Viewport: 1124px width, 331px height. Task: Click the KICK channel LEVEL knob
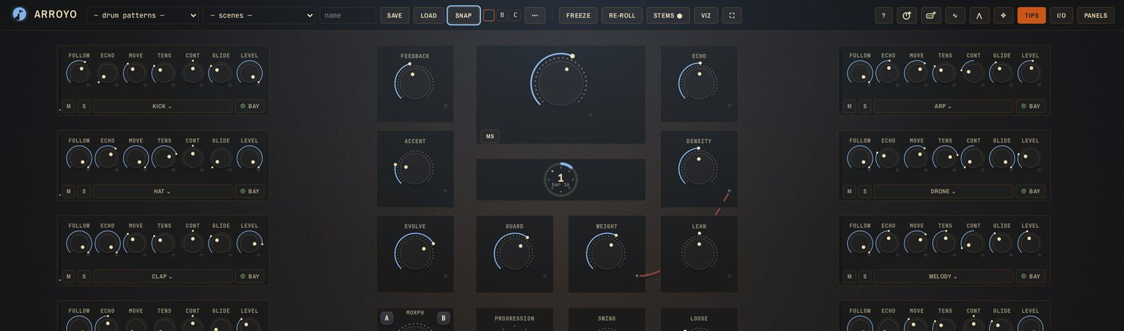point(249,73)
